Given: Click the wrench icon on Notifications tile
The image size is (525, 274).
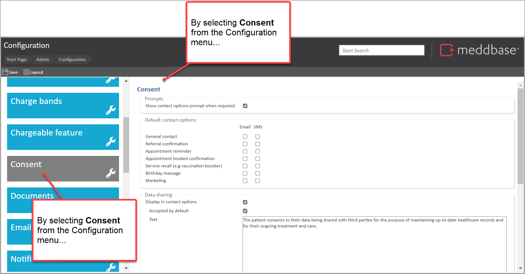Looking at the screenshot, I should [111, 267].
